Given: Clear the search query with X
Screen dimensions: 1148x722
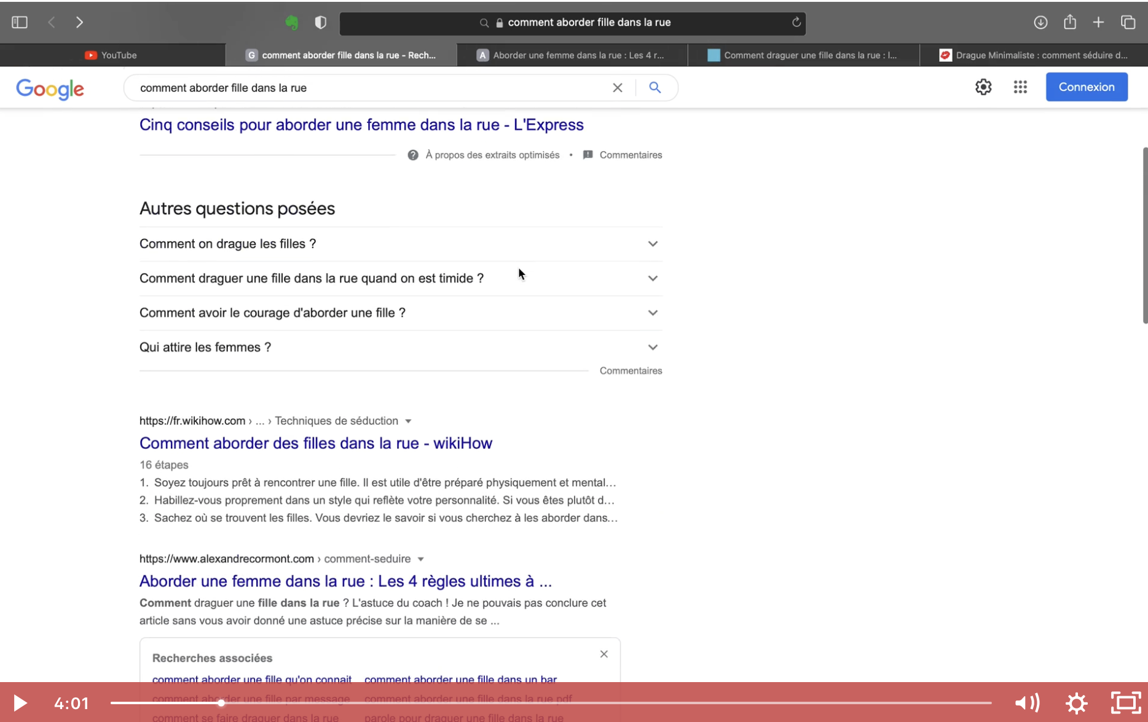Looking at the screenshot, I should click(618, 88).
